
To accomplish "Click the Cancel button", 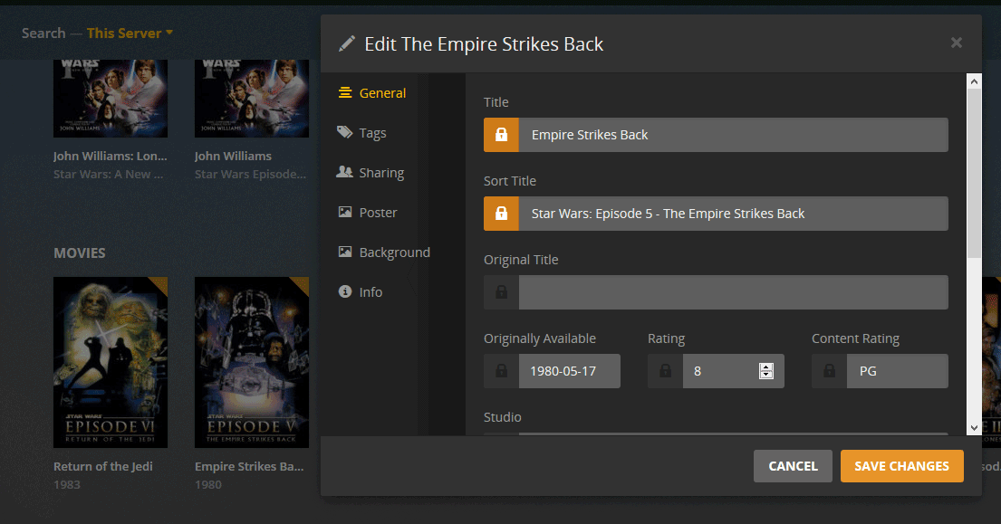I will point(793,466).
